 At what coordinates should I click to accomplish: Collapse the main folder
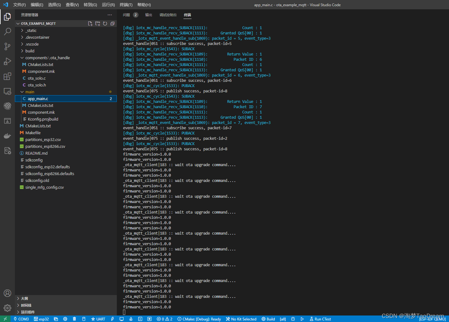click(x=66, y=92)
